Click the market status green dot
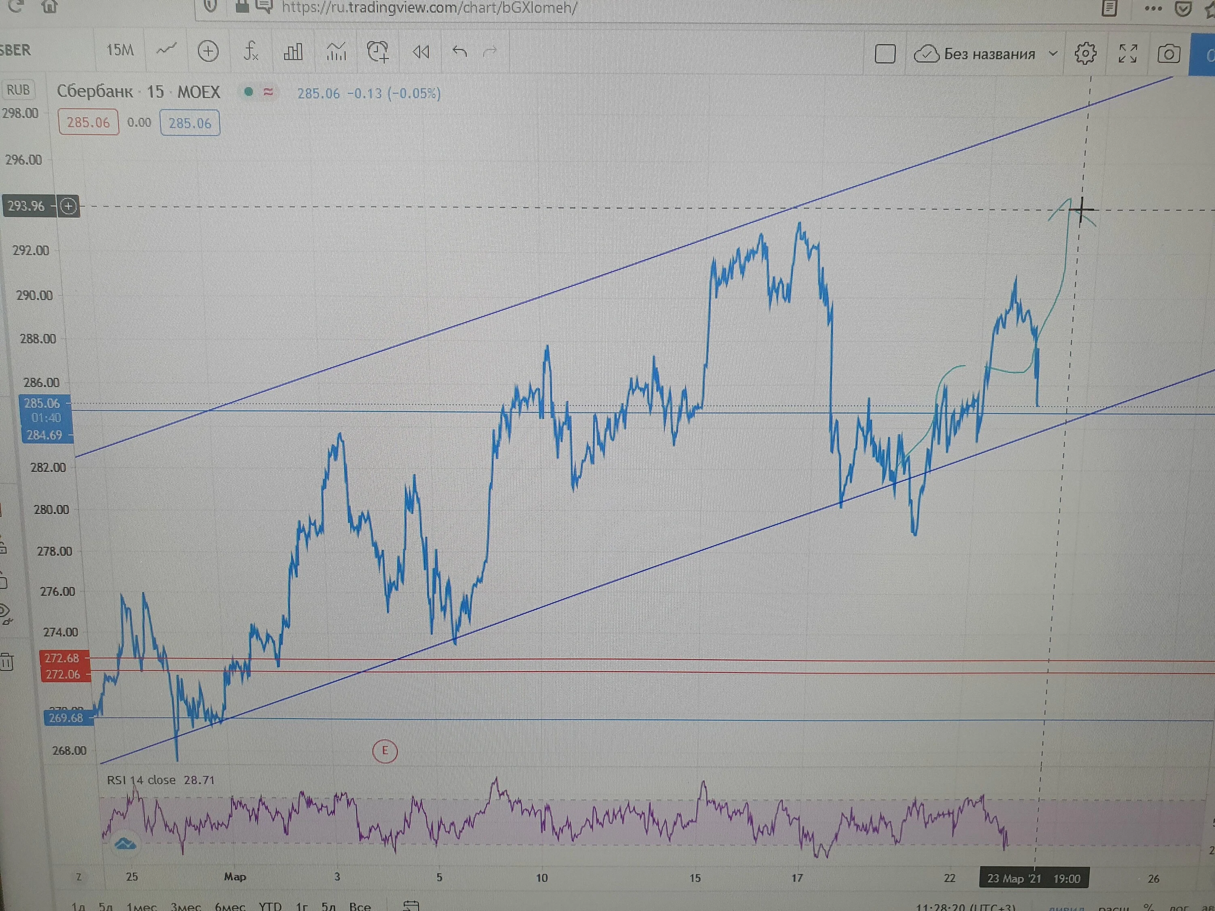 pyautogui.click(x=248, y=92)
